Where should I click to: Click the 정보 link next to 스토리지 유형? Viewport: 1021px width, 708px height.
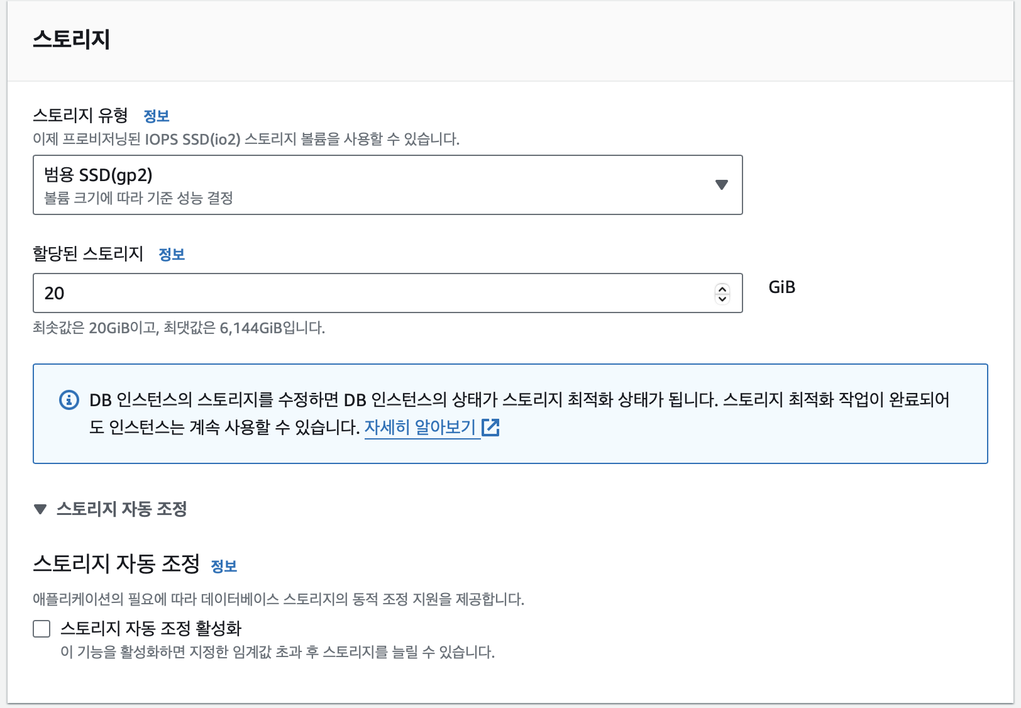(157, 116)
